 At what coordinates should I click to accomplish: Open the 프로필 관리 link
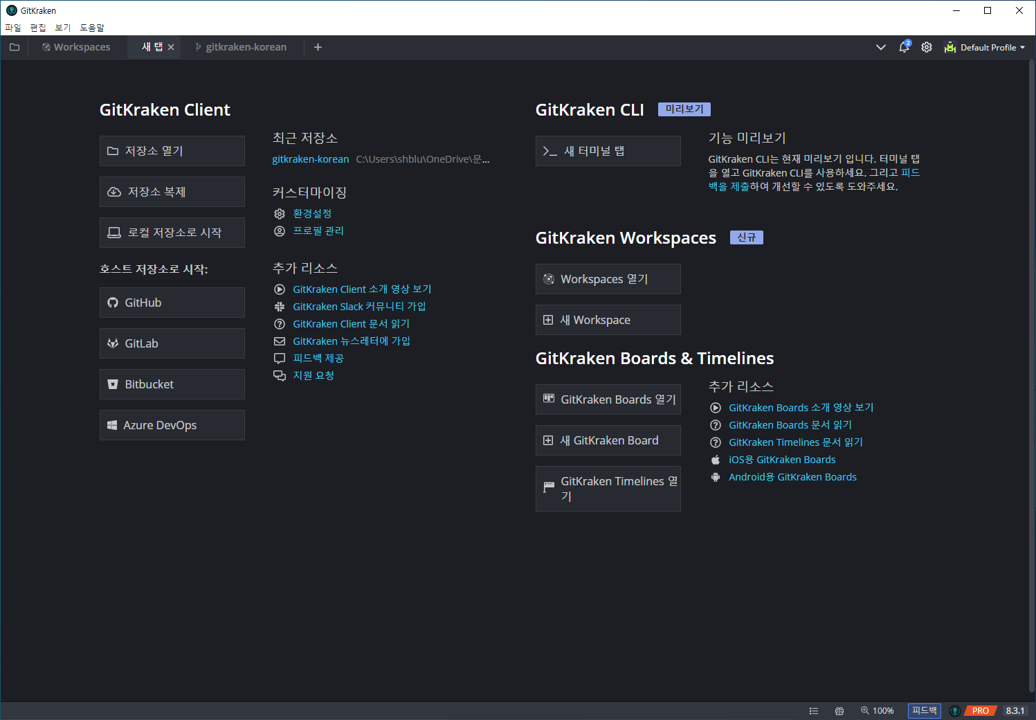(x=318, y=231)
